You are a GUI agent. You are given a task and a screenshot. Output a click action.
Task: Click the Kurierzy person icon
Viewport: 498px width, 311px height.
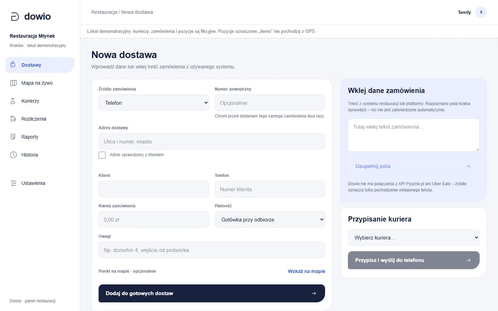[13, 101]
